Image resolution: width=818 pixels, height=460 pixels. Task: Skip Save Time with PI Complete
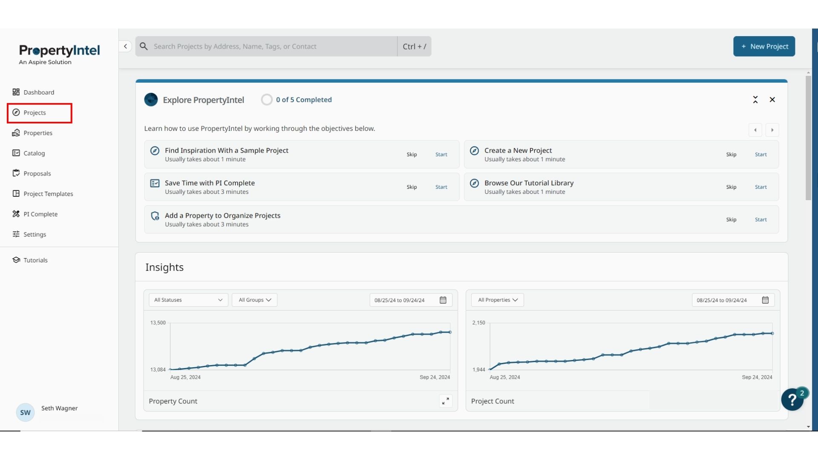point(412,187)
